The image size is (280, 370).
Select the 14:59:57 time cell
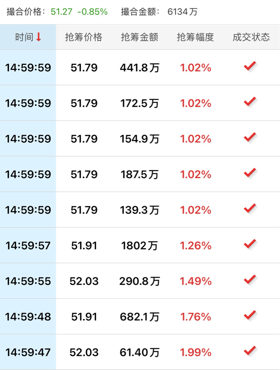tap(28, 246)
